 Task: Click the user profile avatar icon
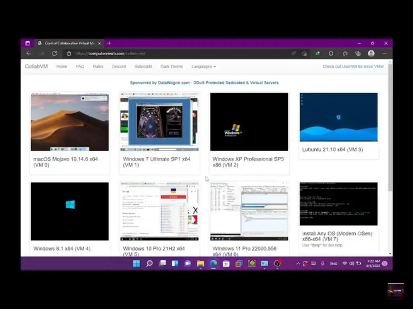[371, 54]
